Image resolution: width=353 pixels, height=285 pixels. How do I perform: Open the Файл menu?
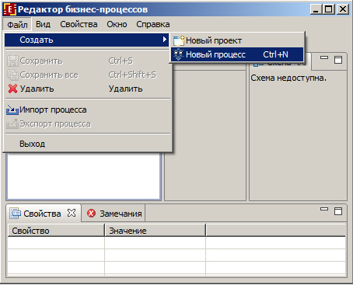point(17,25)
